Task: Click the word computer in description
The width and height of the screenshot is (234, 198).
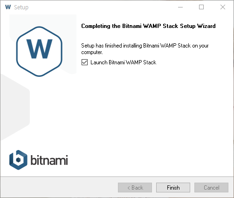Action: click(x=92, y=52)
